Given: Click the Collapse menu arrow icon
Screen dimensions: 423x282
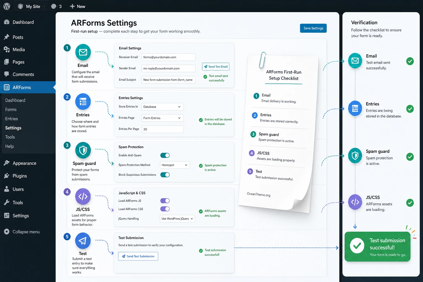Looking at the screenshot, I should click(7, 232).
